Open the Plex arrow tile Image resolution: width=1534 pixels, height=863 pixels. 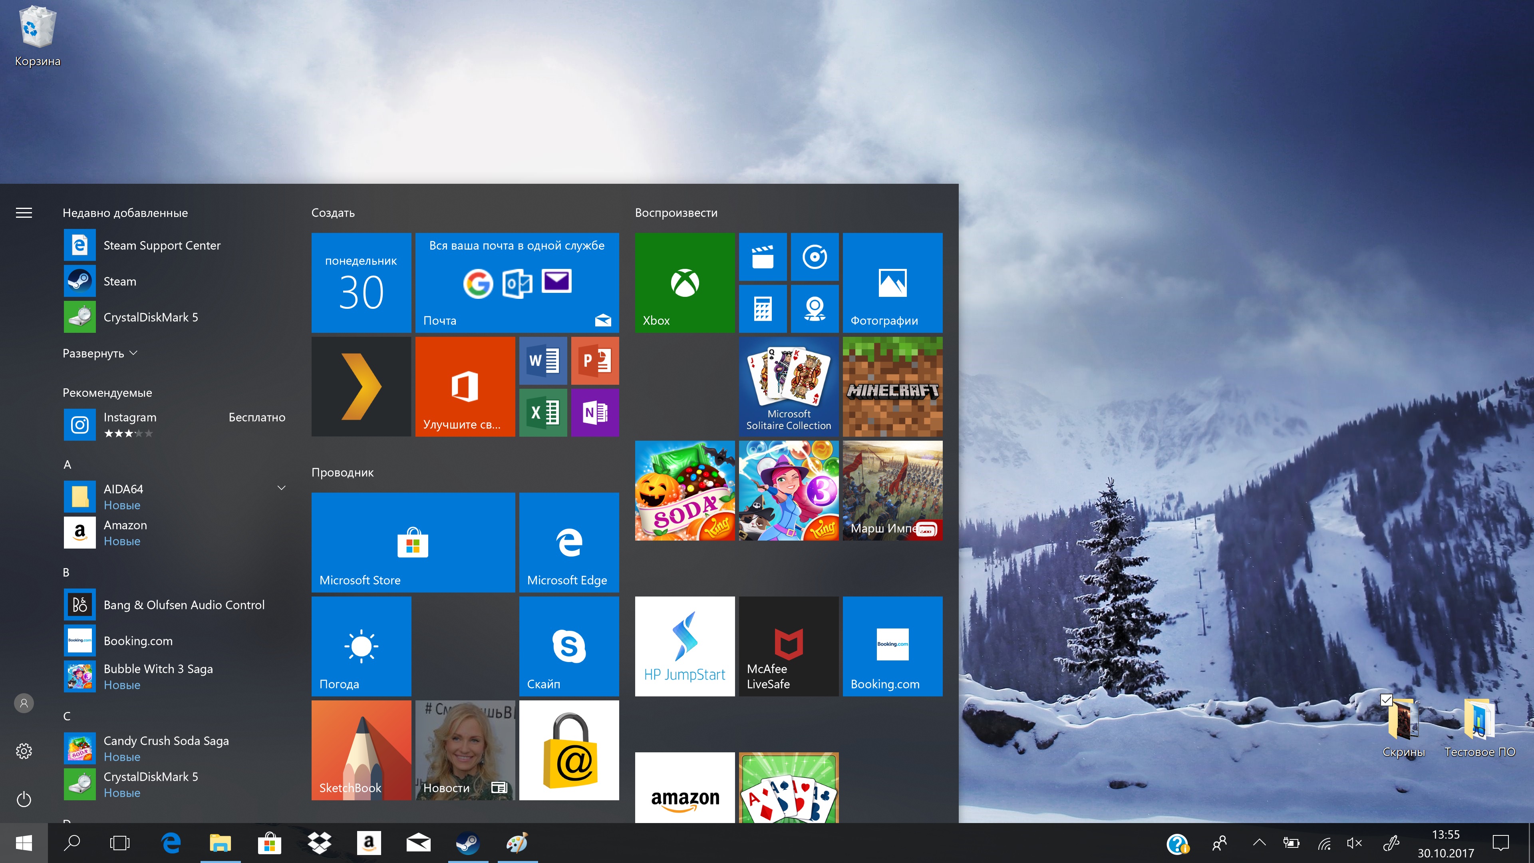pyautogui.click(x=361, y=386)
